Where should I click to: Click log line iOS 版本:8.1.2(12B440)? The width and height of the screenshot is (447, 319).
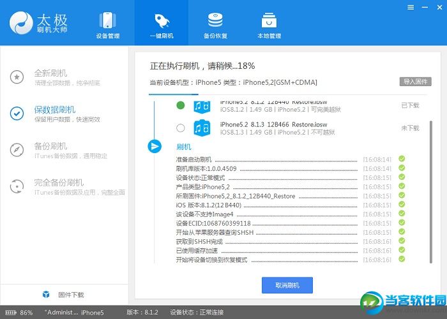[x=208, y=205]
